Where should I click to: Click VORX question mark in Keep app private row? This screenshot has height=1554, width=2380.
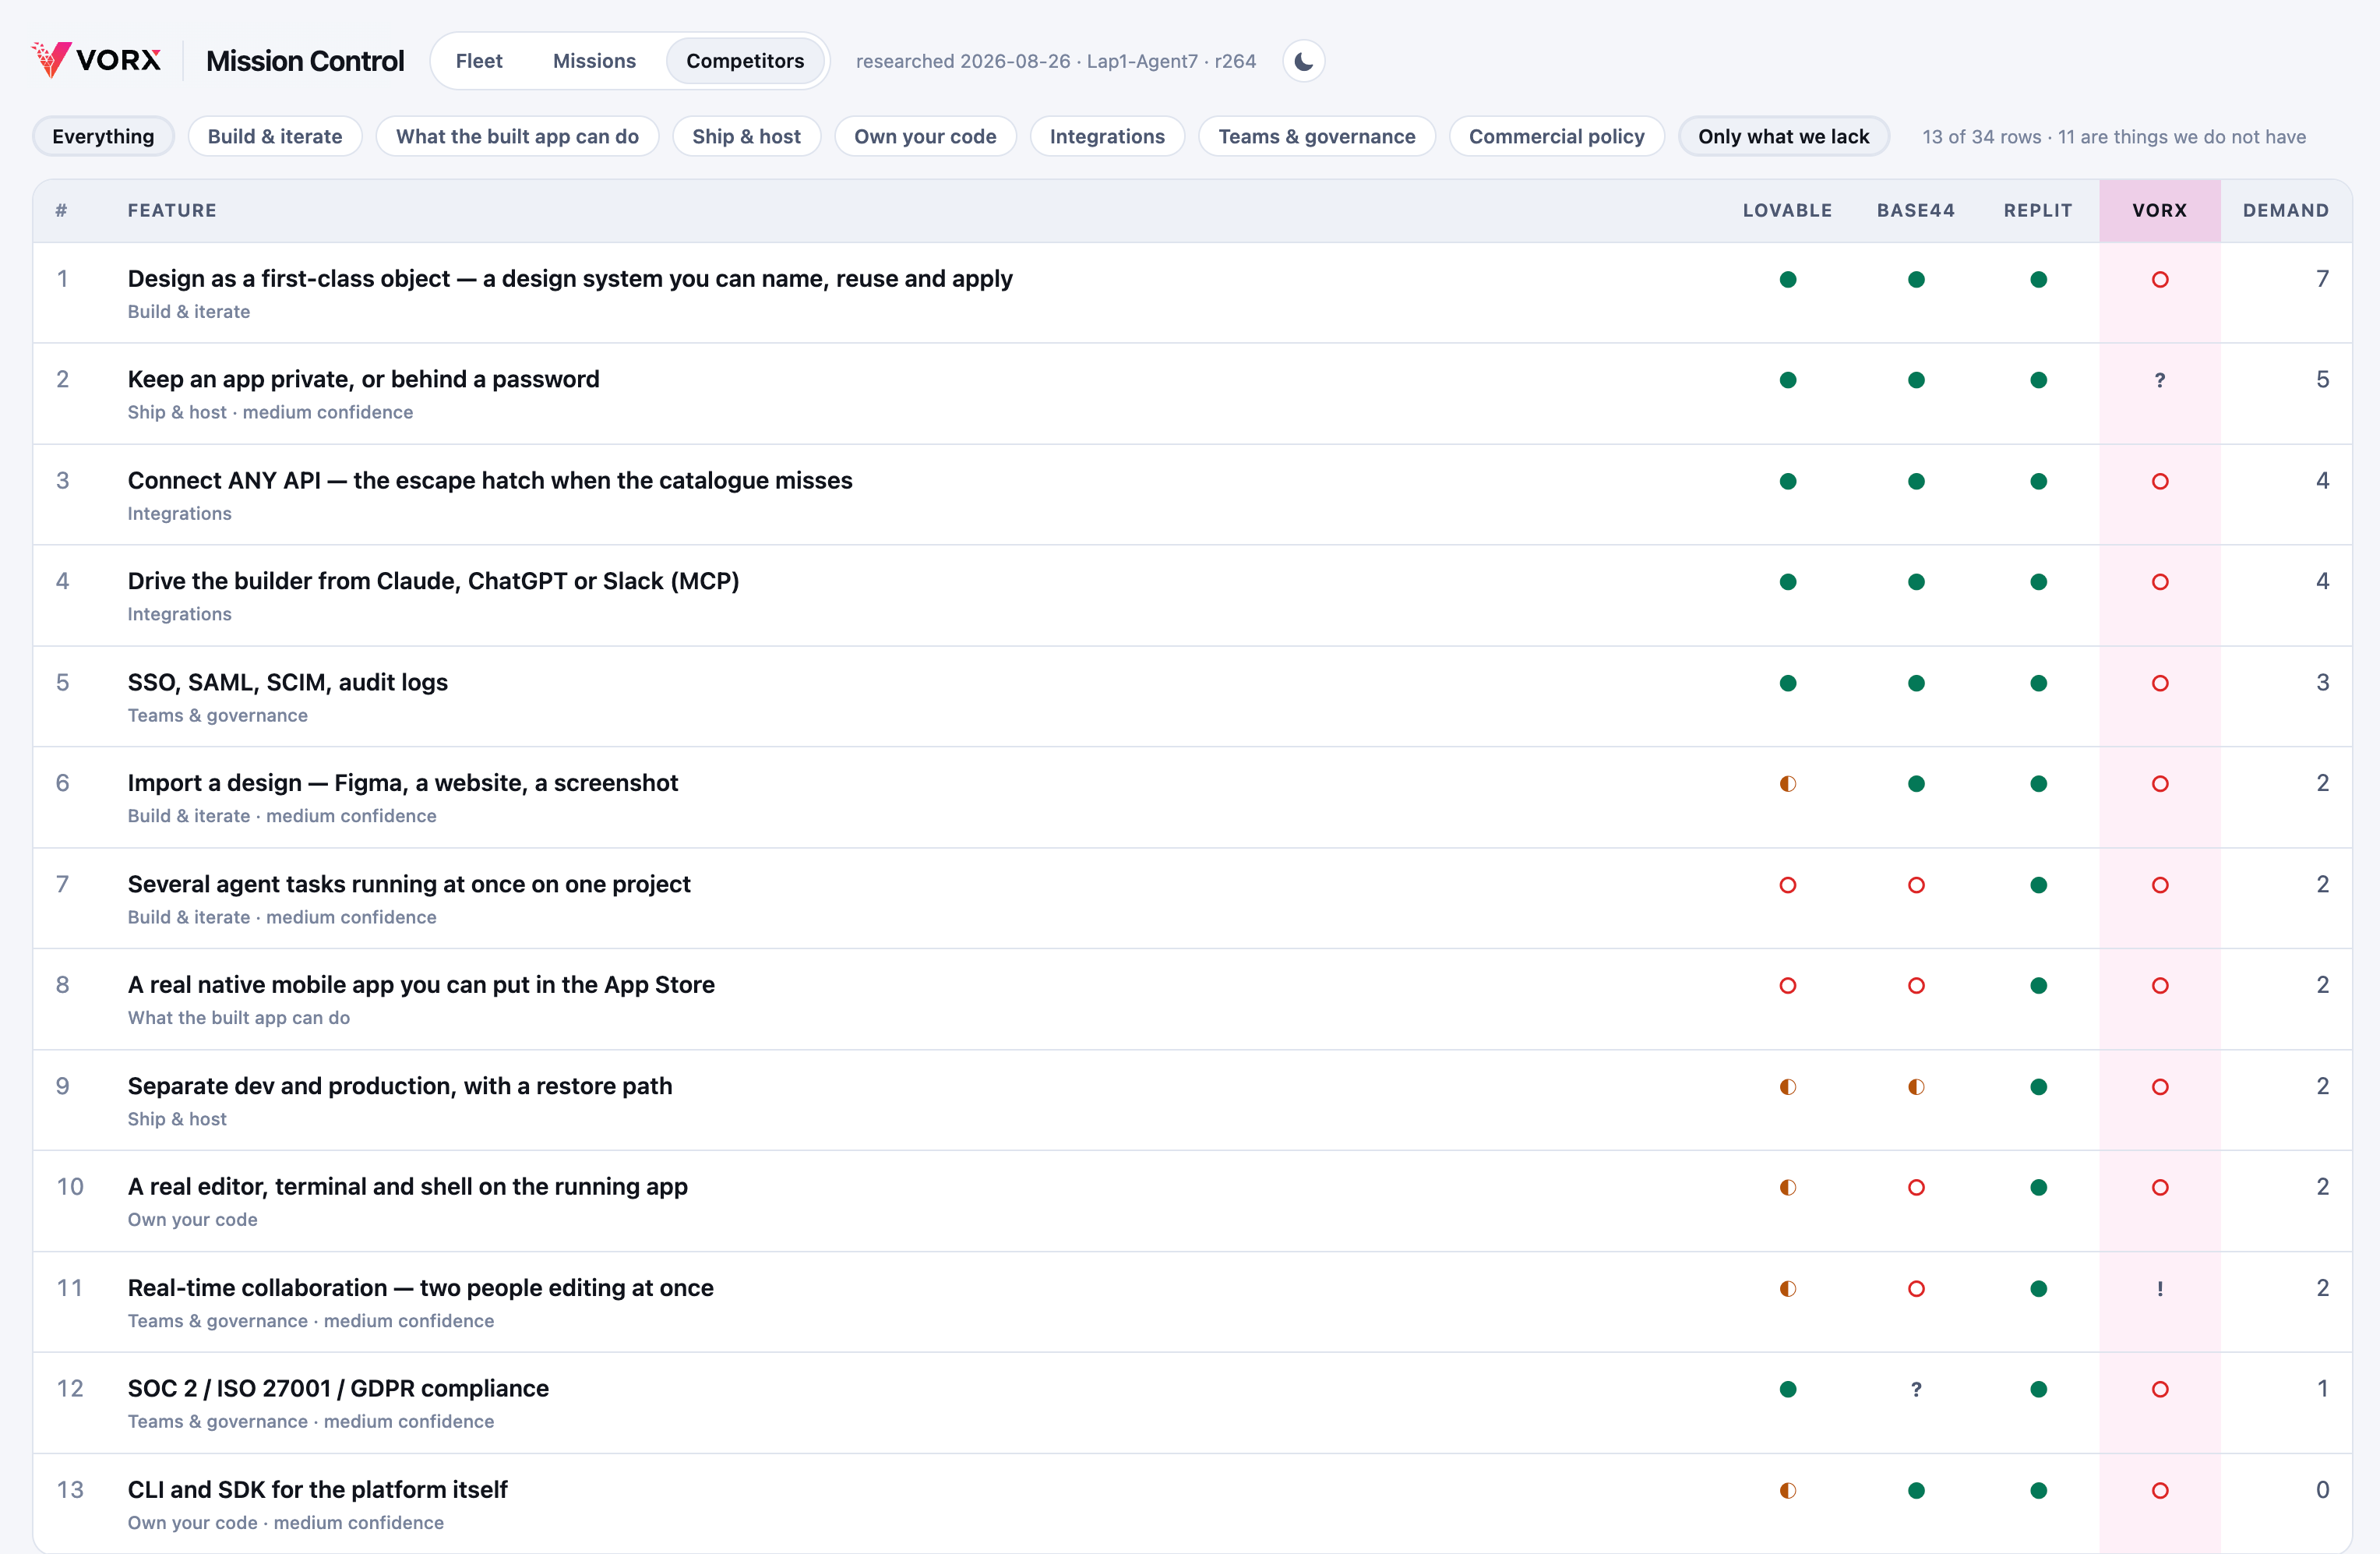coord(2159,380)
